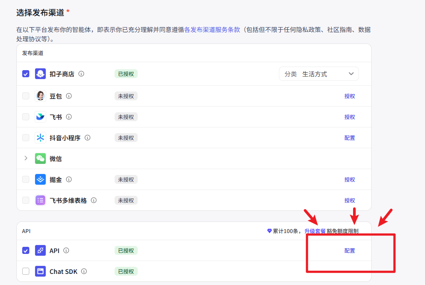425x285 pixels.
Task: Click 授权 for 飞书多维表格
Action: (x=350, y=200)
